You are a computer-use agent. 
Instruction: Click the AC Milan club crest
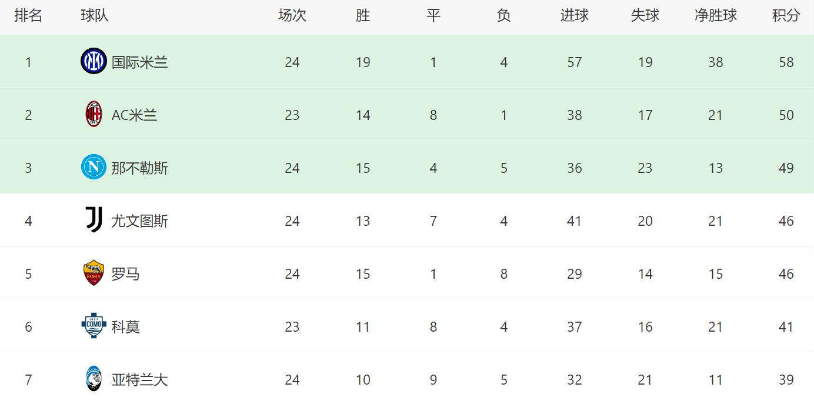point(94,115)
